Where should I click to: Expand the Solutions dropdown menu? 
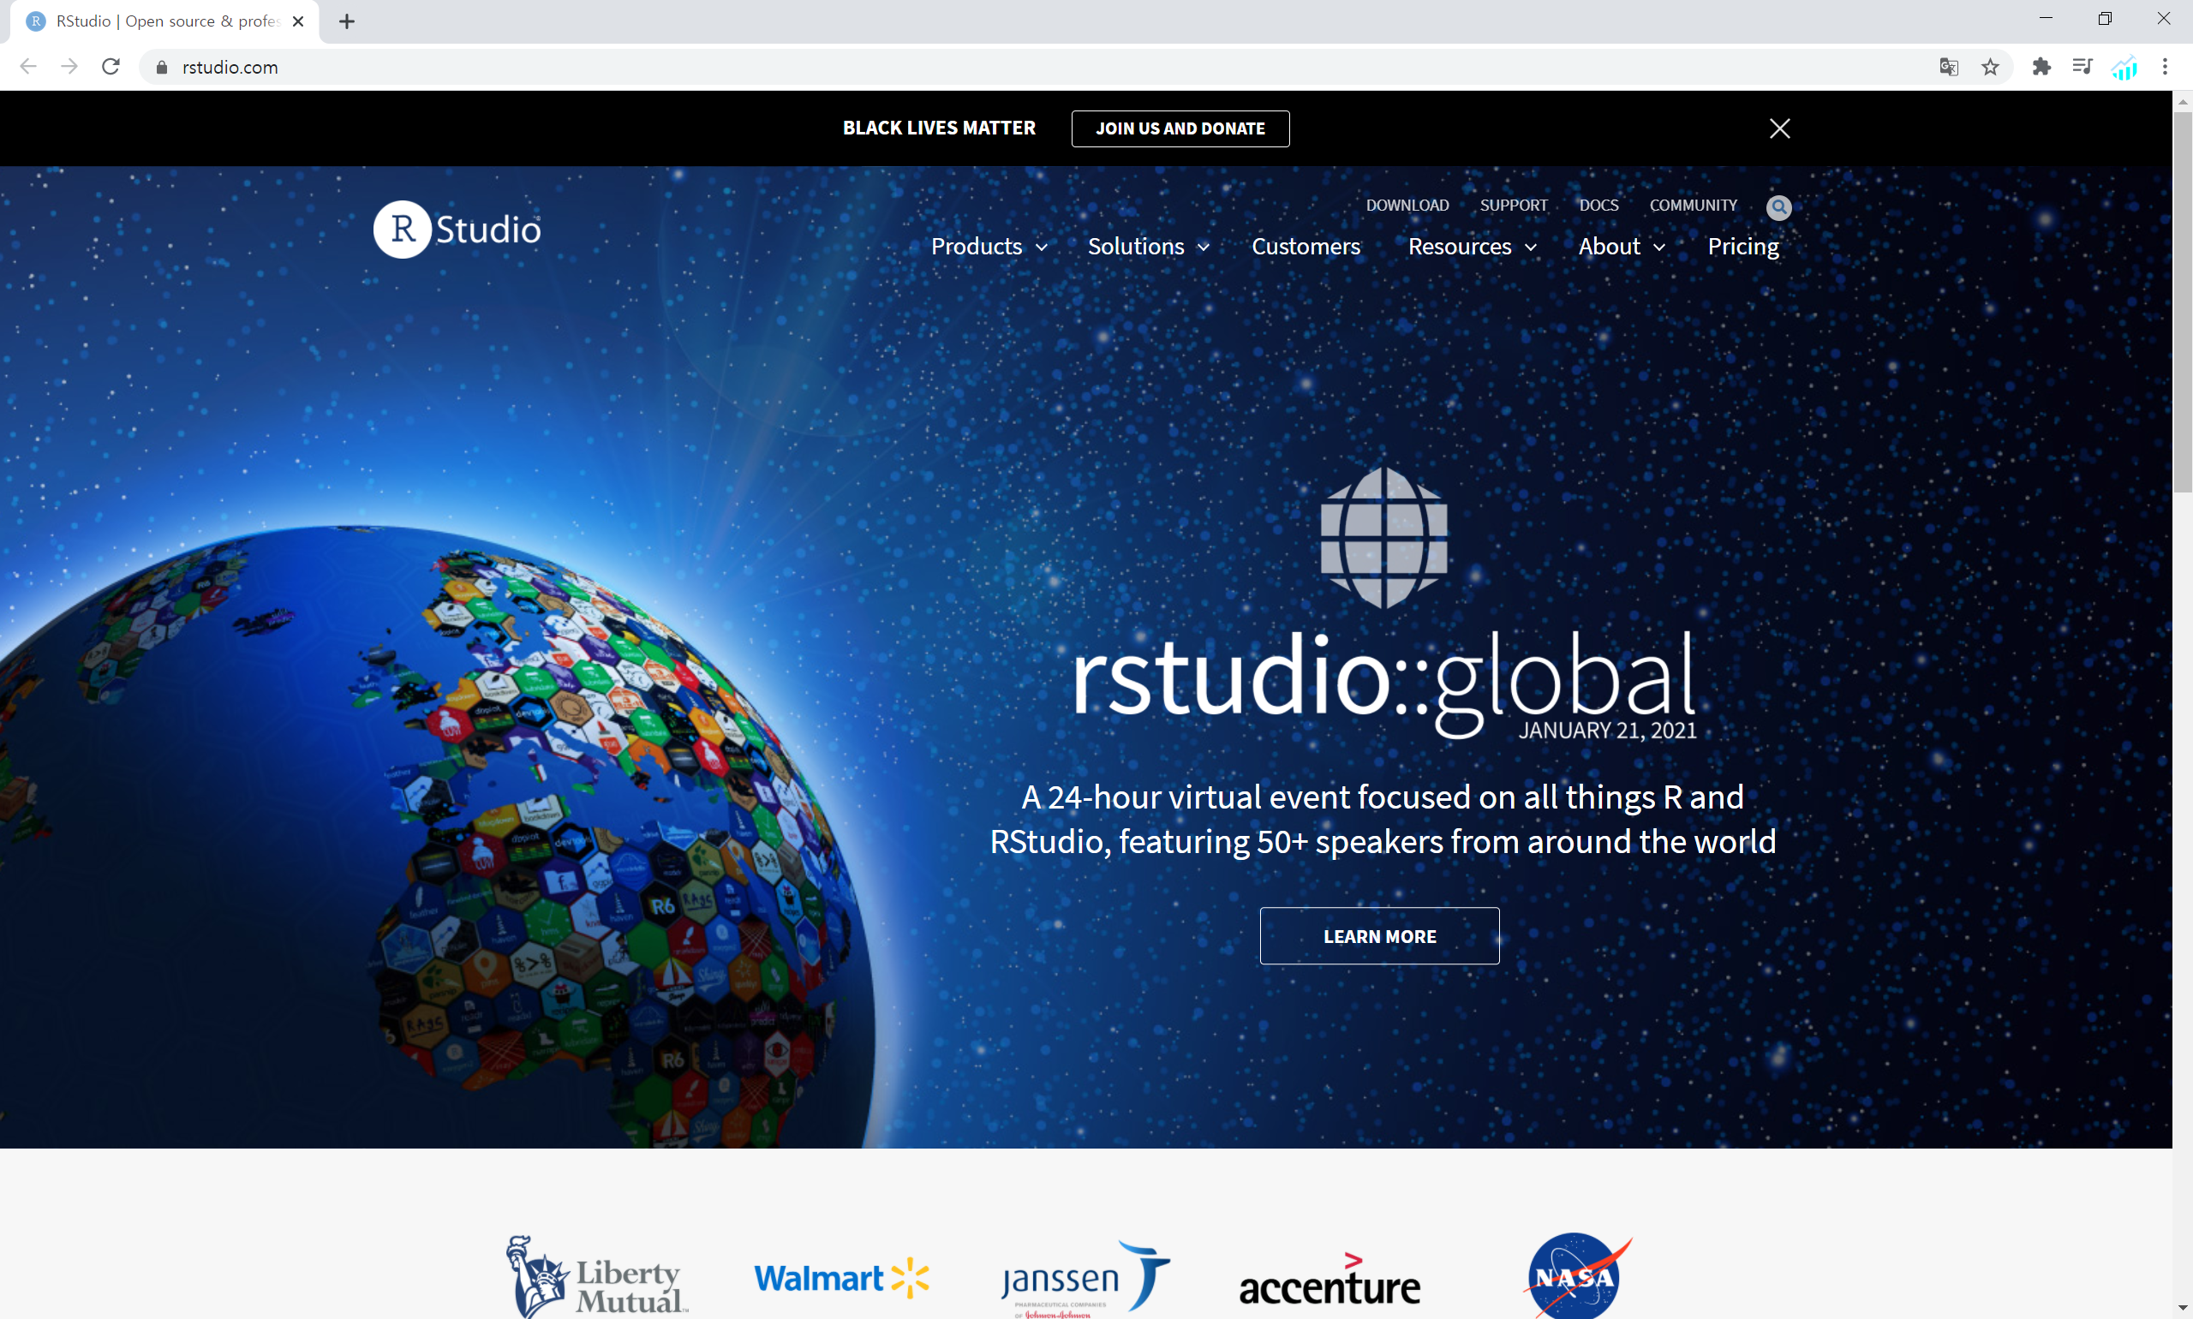tap(1148, 247)
